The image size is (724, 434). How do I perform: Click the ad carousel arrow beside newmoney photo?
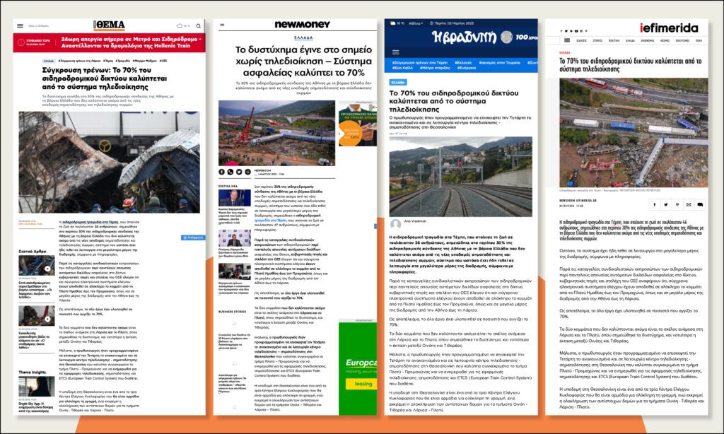pyautogui.click(x=340, y=133)
